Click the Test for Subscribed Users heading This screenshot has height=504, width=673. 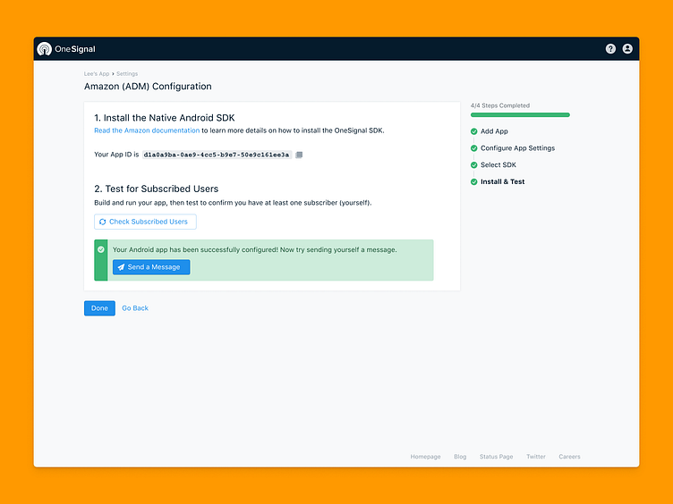point(157,189)
